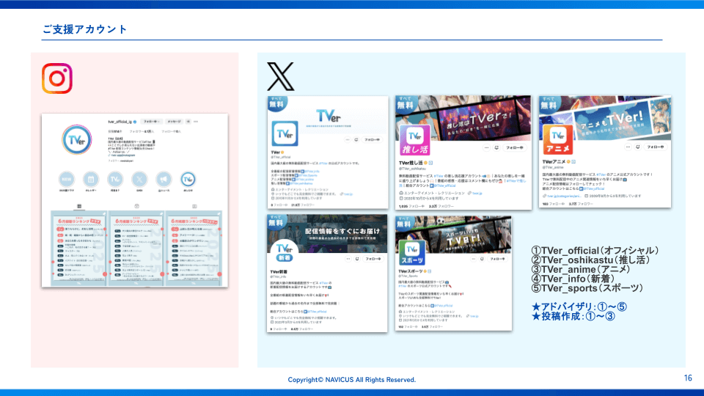Open the last TVer ring story highlight

(188, 179)
